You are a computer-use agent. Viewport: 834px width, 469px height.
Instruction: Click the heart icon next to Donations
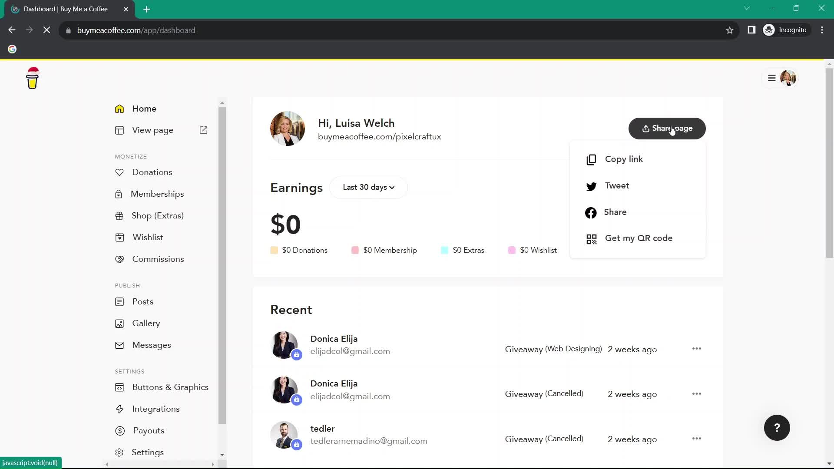pyautogui.click(x=119, y=172)
